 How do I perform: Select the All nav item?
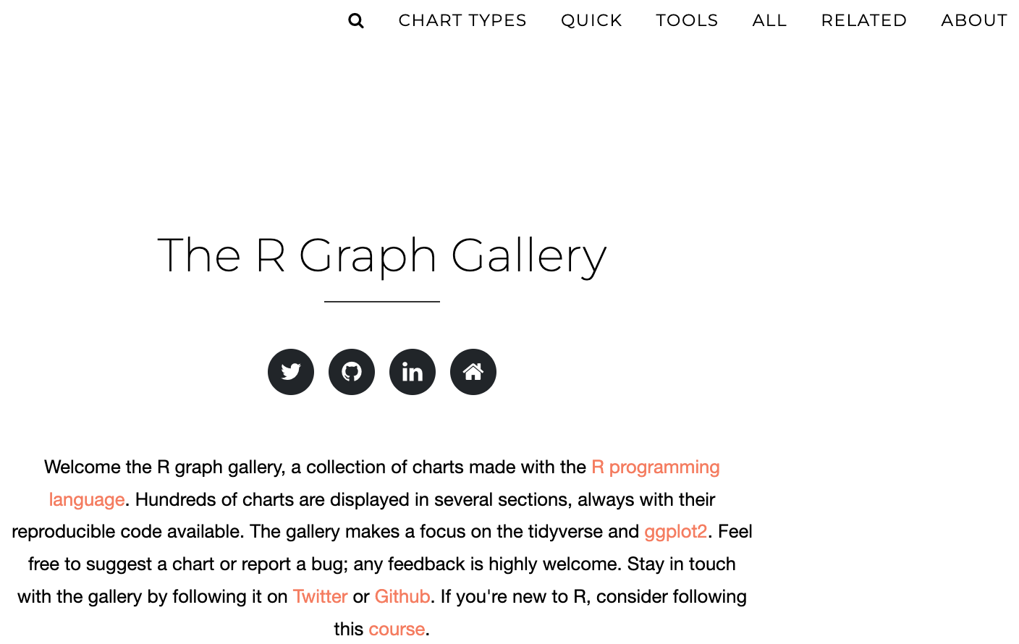(769, 20)
